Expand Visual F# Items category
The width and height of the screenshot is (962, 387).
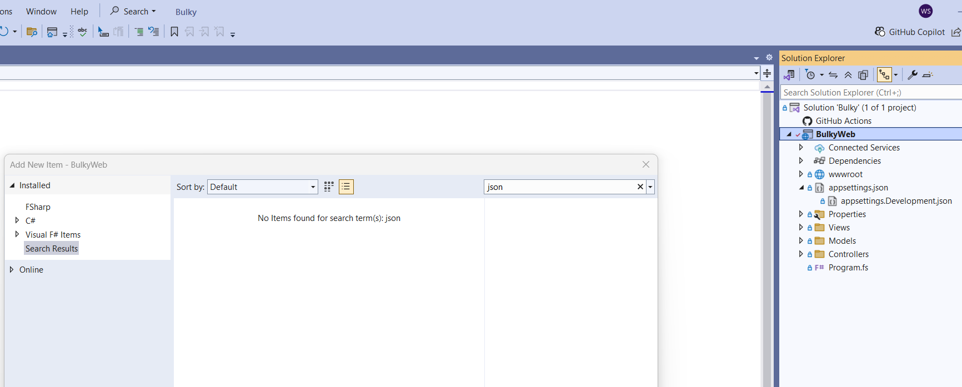17,234
